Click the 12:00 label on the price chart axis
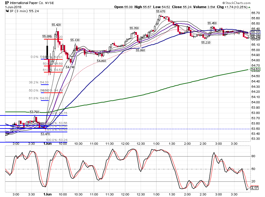Image resolution: width=265 pixels, height=197 pixels. (125, 144)
